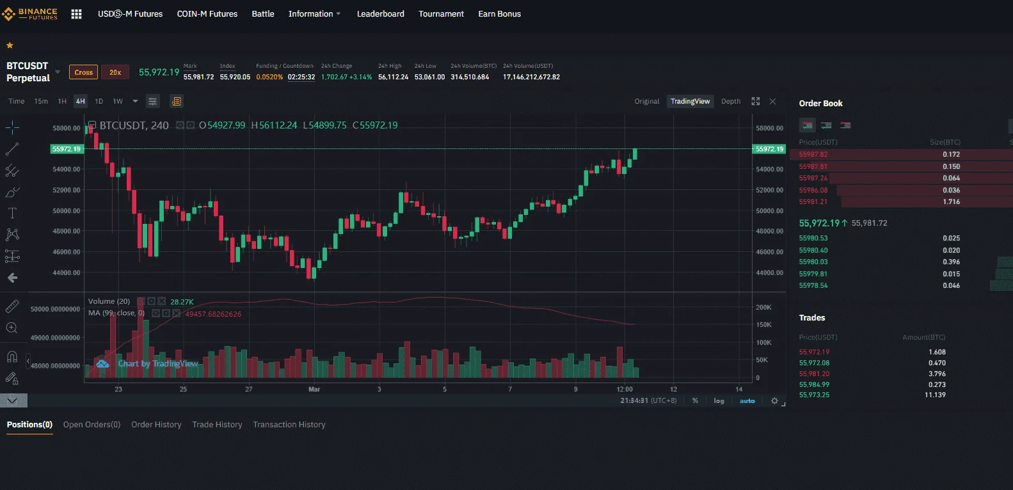Show sell orders only in order book
Image resolution: width=1013 pixels, height=490 pixels.
click(845, 125)
